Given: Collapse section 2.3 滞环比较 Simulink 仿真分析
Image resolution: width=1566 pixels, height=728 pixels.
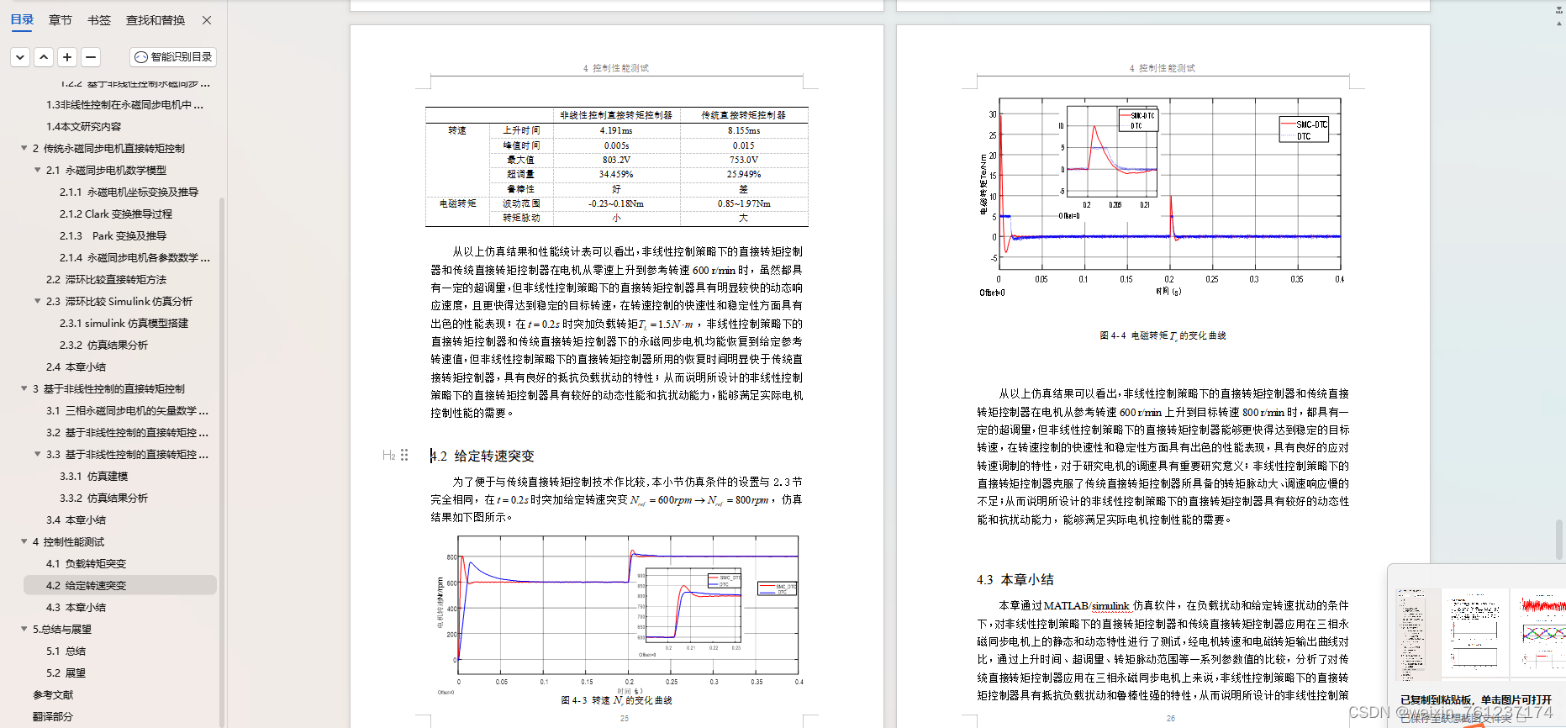Looking at the screenshot, I should 38,301.
